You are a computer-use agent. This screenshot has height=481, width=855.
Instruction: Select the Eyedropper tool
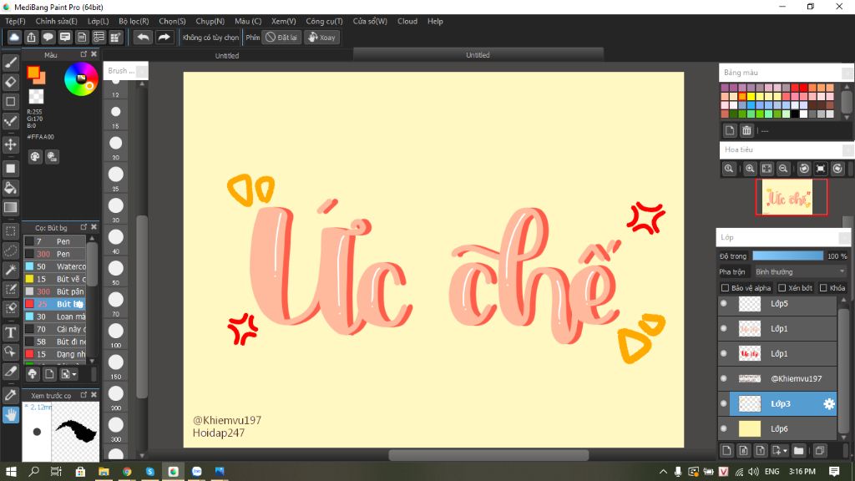coord(10,395)
